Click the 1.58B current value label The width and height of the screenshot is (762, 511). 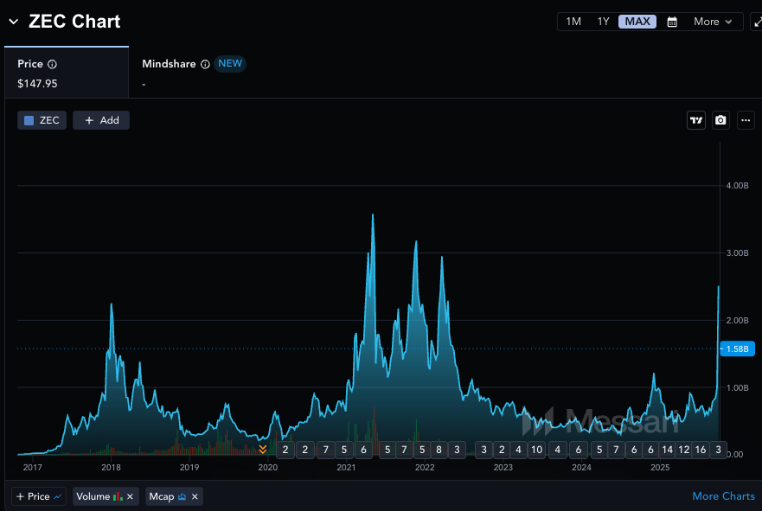point(737,348)
